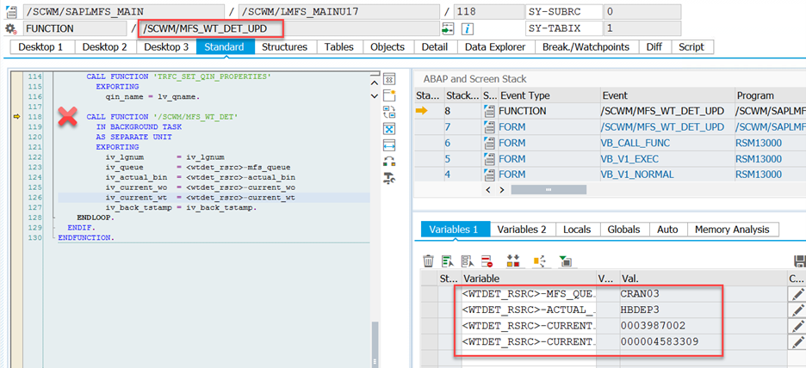
Task: Click the green triangle filter icon in Variables toolbar
Action: coord(566,261)
